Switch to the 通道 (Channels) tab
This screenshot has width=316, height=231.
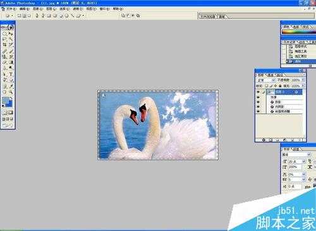[270, 75]
